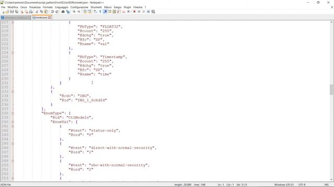The height and width of the screenshot is (187, 334).
Task: Click the Function List toolbar icon
Action: [x=119, y=11]
